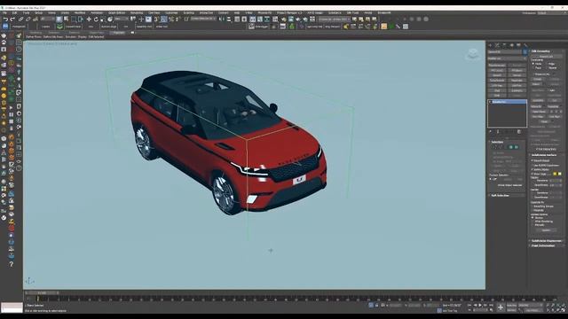Expand the Subdivision Displacement rollout
This screenshot has height=319, width=568.
[x=547, y=241]
